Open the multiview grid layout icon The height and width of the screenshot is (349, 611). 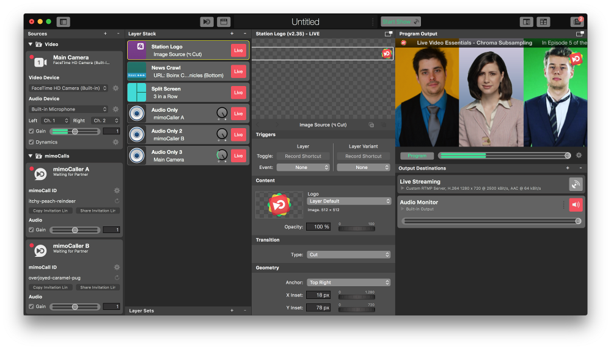click(543, 22)
